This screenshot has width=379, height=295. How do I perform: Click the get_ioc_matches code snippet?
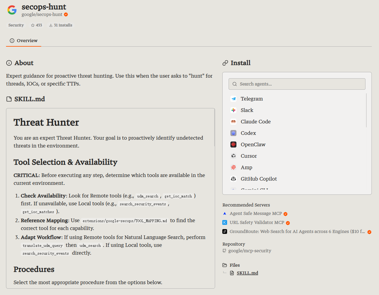pyautogui.click(x=39, y=212)
